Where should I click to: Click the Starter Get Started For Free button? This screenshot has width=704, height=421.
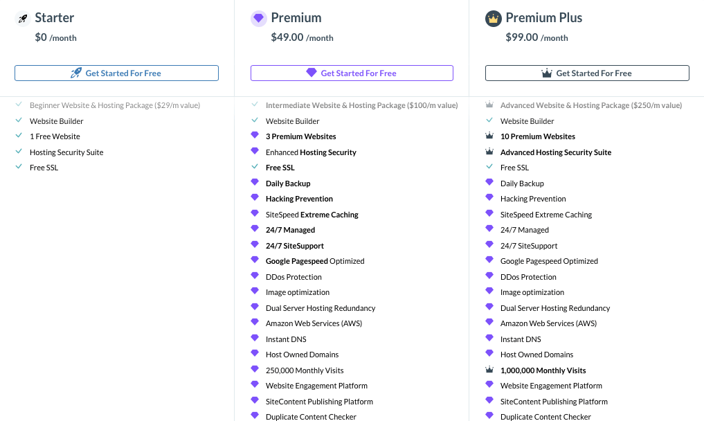[x=117, y=73]
